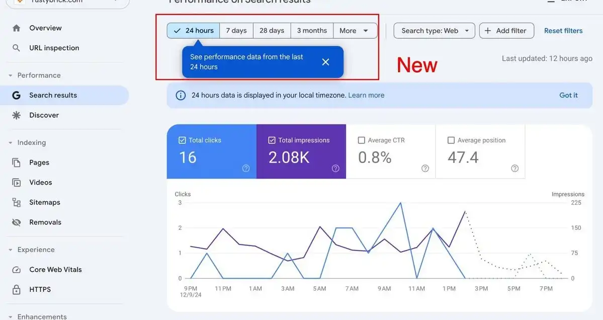The height and width of the screenshot is (320, 603).
Task: Select the 3 months date range
Action: (x=312, y=31)
